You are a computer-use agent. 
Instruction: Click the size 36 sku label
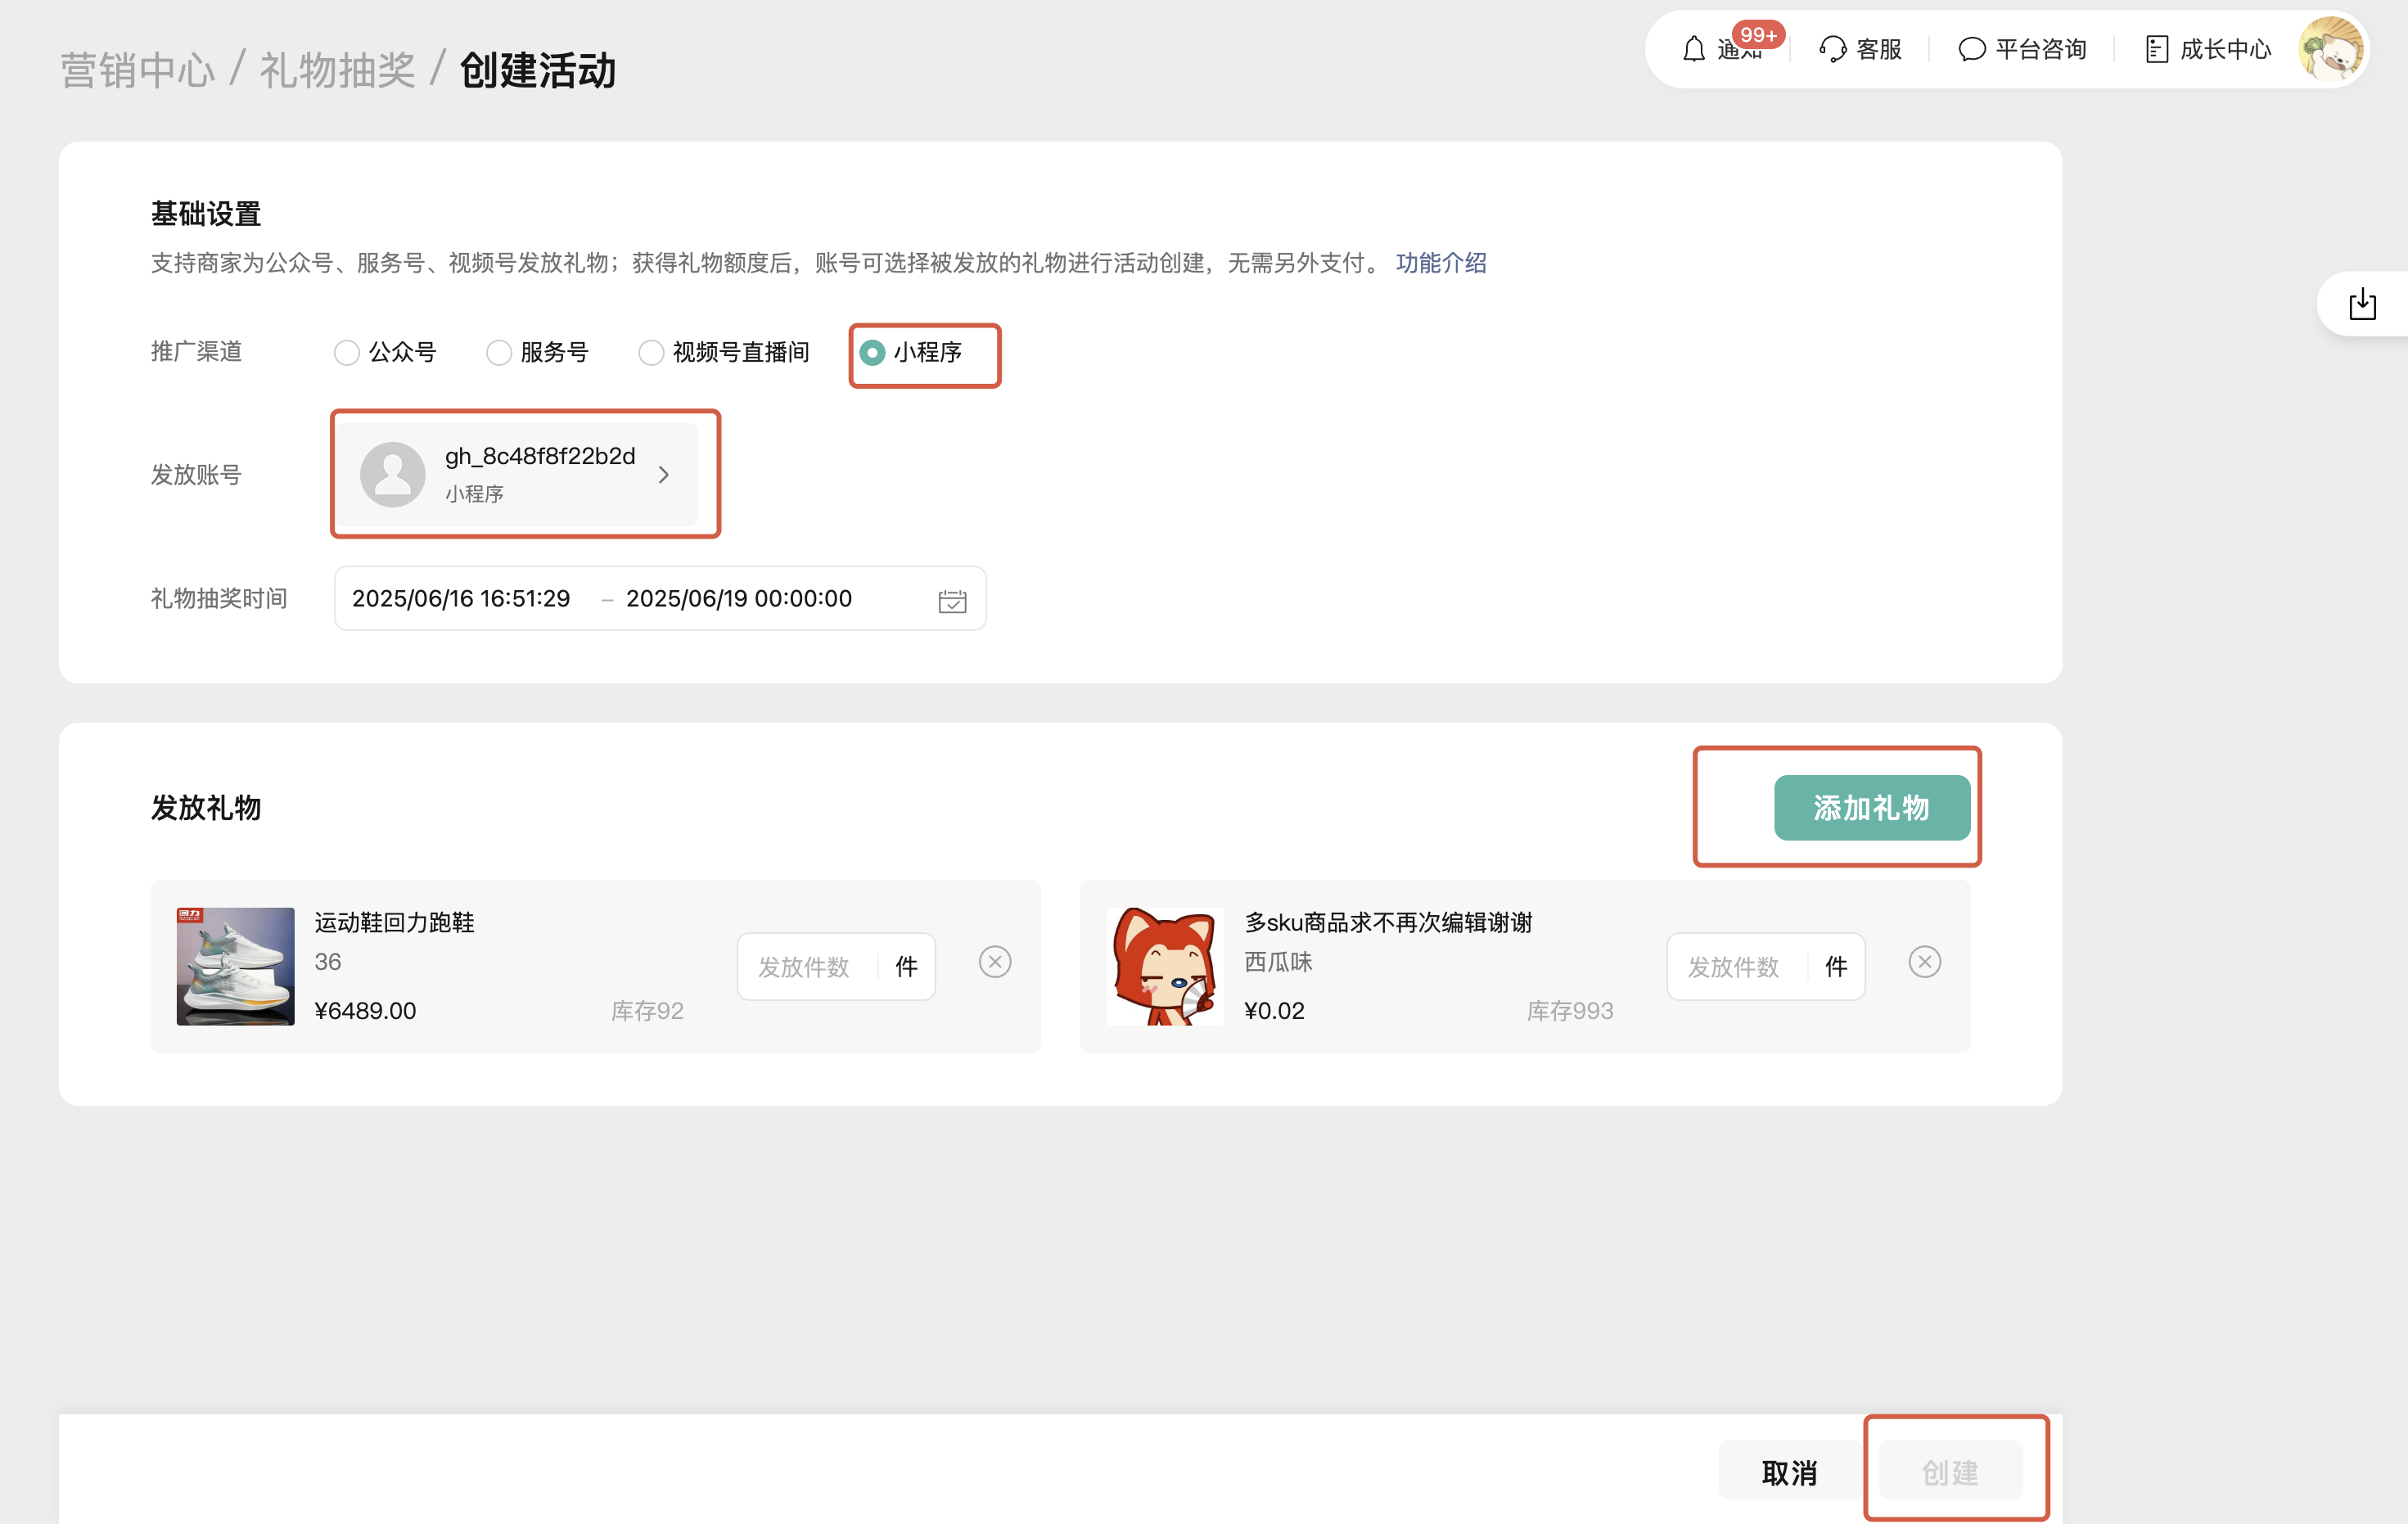[x=328, y=962]
